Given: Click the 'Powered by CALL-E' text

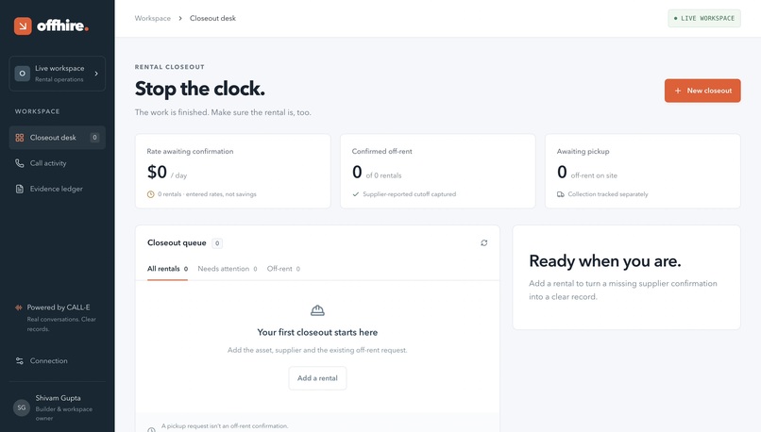Looking at the screenshot, I should coord(59,307).
